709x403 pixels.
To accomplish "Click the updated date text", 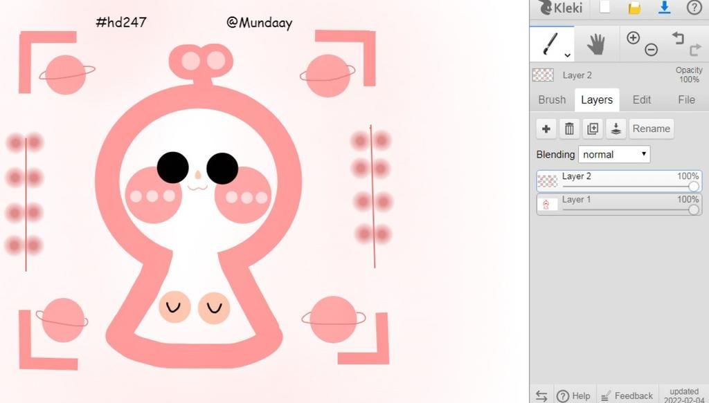I will pos(684,396).
